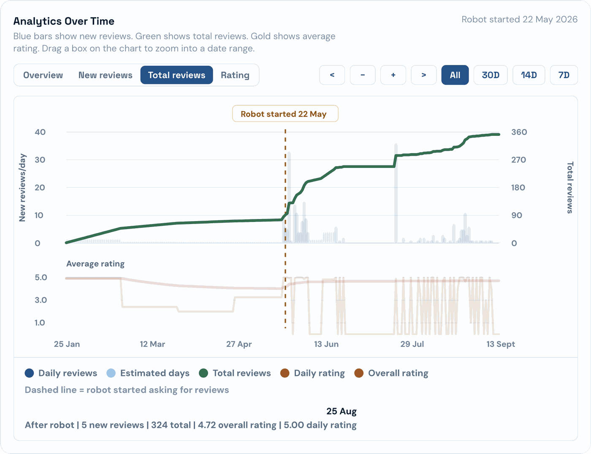Click the Daily reviews legend dot
Viewport: 591px width, 454px height.
(30, 373)
